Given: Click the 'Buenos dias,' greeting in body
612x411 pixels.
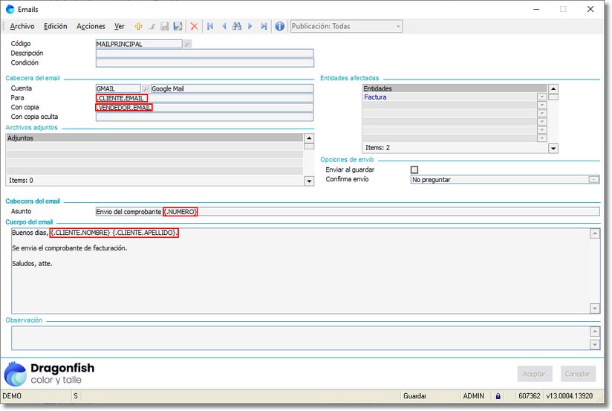Looking at the screenshot, I should 30,233.
